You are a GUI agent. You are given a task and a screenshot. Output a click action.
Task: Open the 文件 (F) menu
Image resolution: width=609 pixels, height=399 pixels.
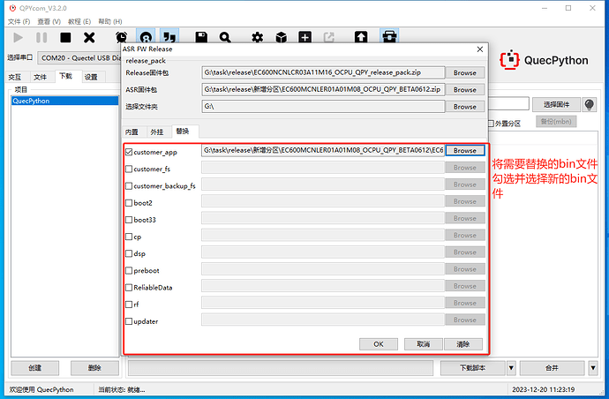[x=19, y=21]
